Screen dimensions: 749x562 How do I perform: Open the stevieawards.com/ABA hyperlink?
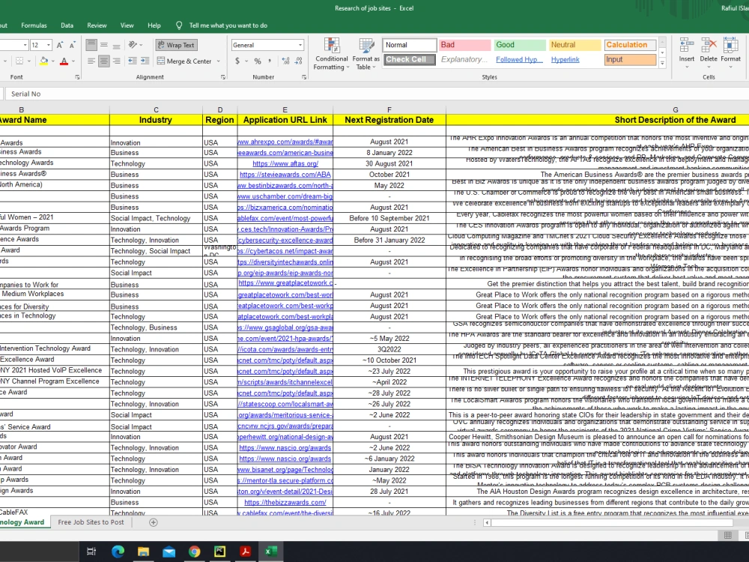click(285, 175)
